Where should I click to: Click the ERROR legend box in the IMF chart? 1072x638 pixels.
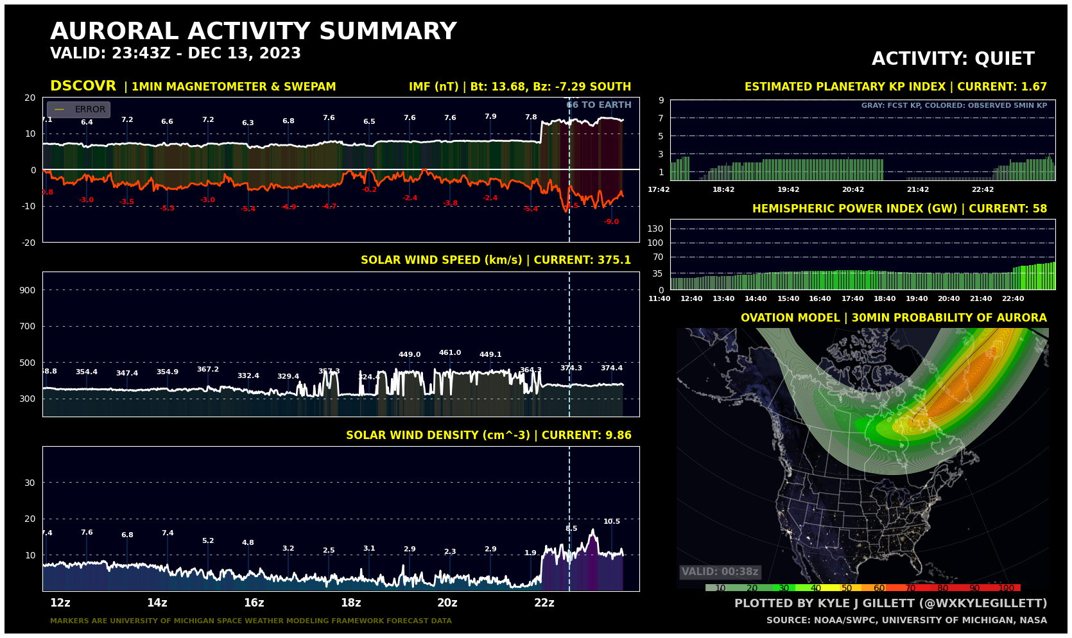(78, 110)
